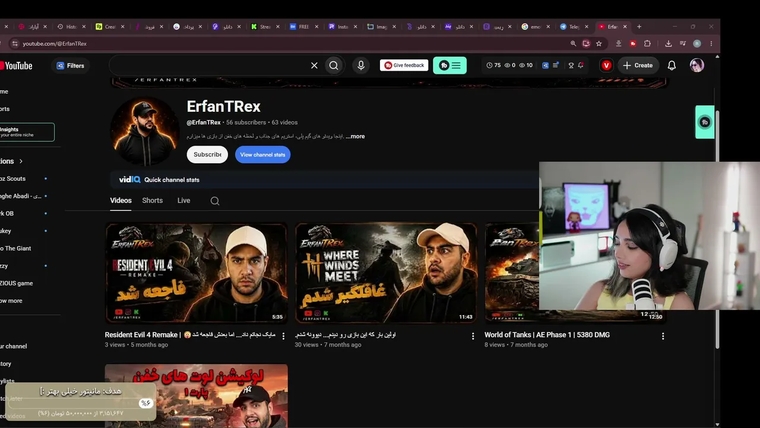Select the Live channel tab
The height and width of the screenshot is (428, 760).
[183, 201]
